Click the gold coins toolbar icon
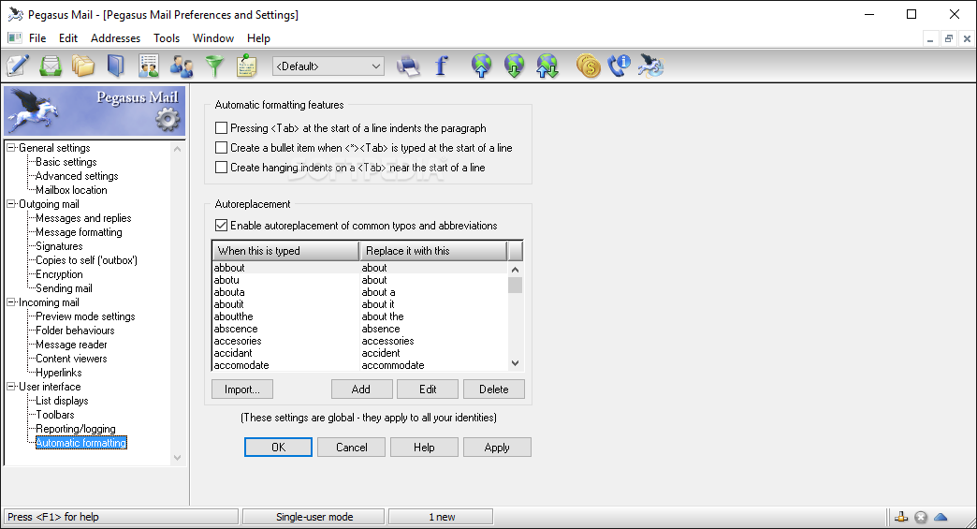 [589, 66]
